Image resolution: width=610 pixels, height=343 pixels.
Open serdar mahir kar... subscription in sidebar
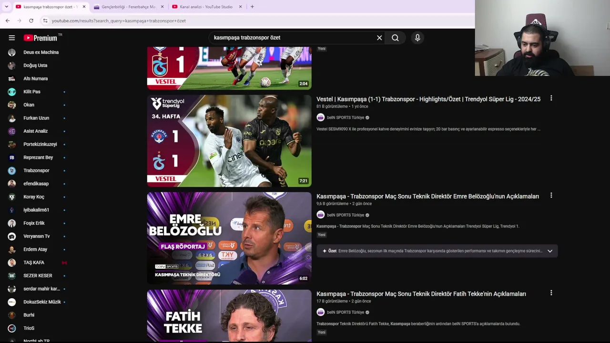point(41,289)
